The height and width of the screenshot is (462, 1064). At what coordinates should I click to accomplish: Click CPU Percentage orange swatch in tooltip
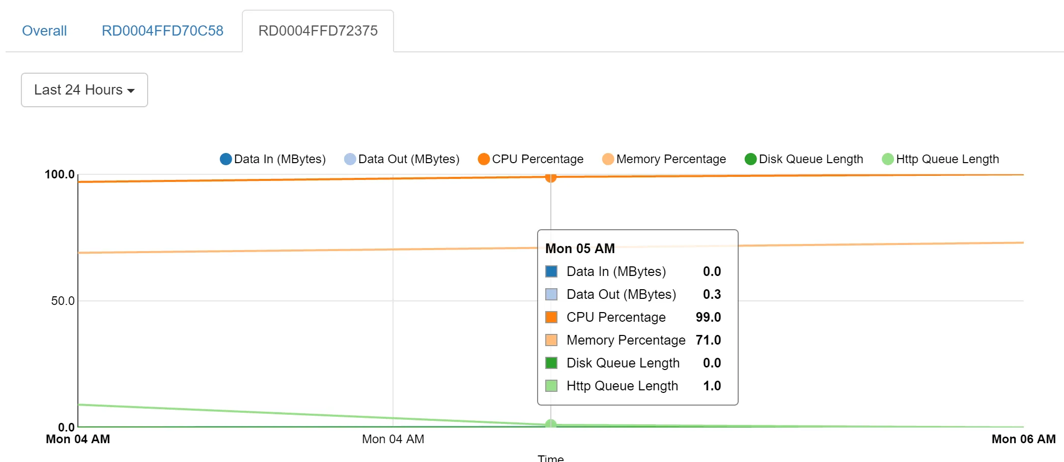[551, 317]
